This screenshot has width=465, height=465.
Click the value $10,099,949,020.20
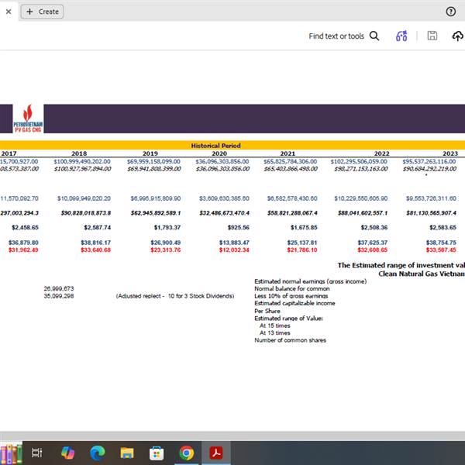(84, 198)
